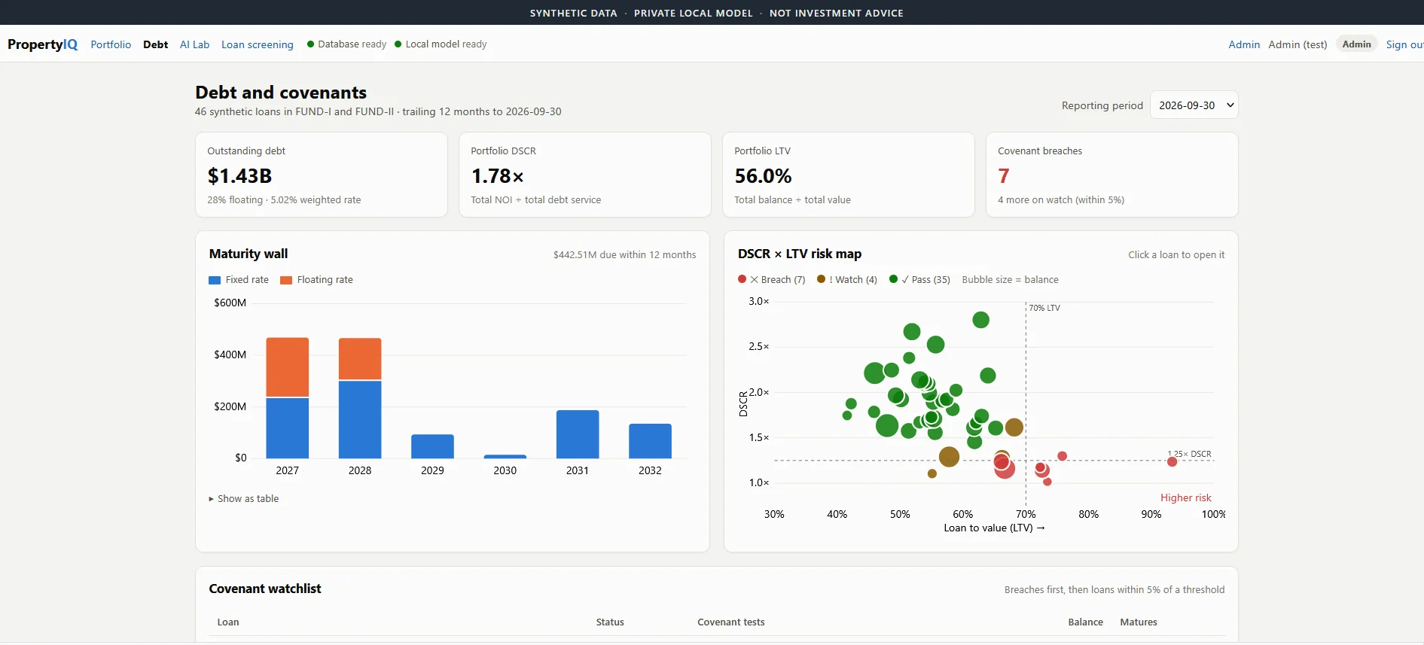Click the Admin role badge
This screenshot has height=645, width=1424.
click(x=1356, y=44)
